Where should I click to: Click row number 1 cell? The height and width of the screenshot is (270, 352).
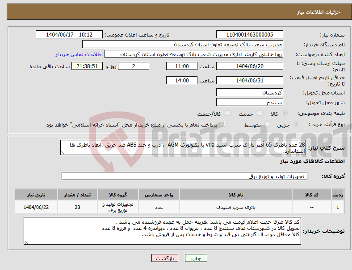338,207
